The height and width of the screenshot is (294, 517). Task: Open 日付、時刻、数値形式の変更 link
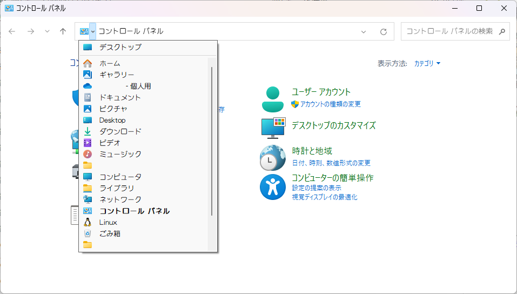(331, 163)
